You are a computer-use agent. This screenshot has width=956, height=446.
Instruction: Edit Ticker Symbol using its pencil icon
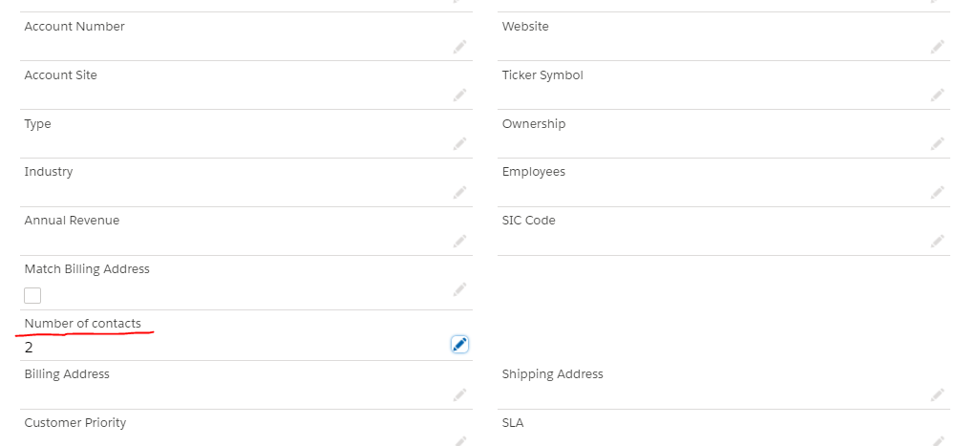click(937, 96)
